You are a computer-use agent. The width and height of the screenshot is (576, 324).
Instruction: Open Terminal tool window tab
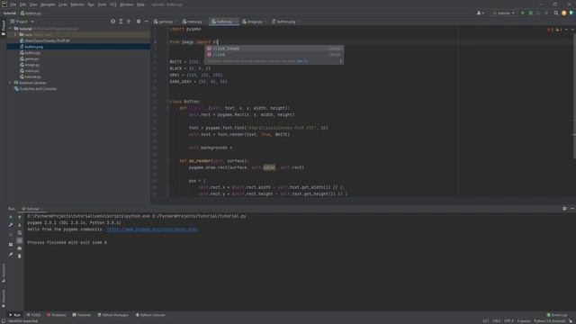coord(82,315)
